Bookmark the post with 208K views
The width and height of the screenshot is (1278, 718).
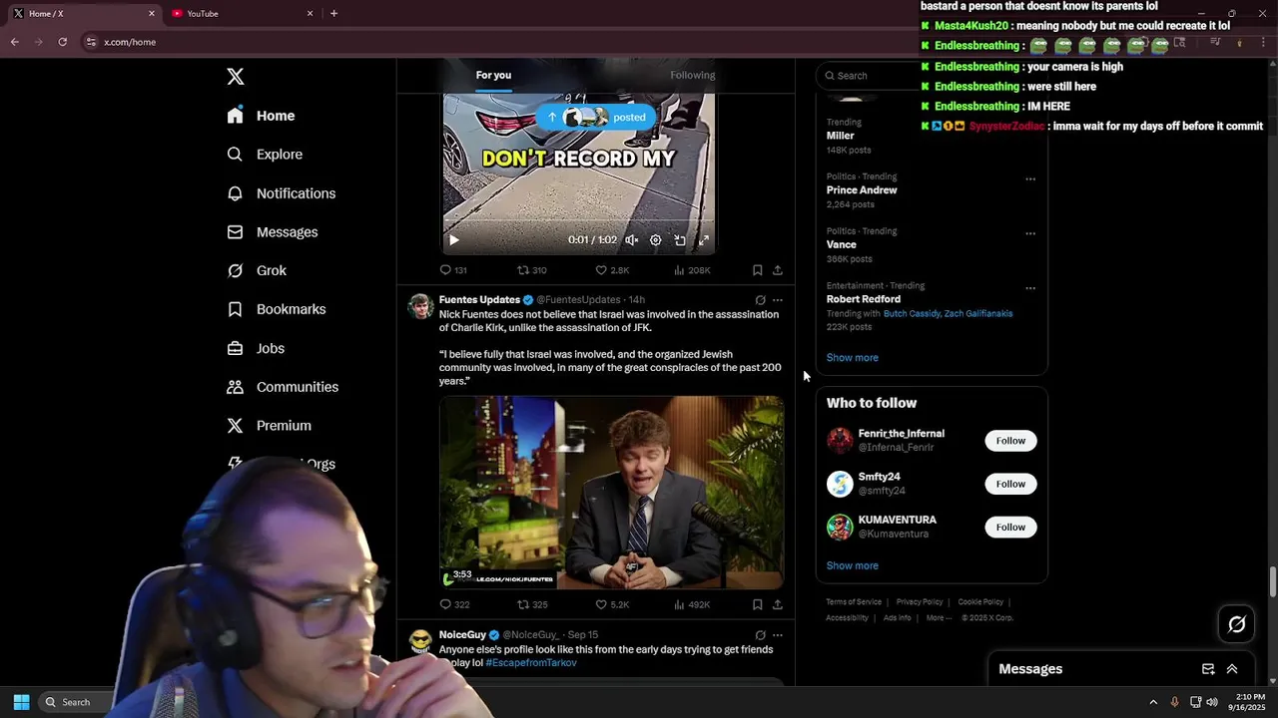pyautogui.click(x=757, y=270)
